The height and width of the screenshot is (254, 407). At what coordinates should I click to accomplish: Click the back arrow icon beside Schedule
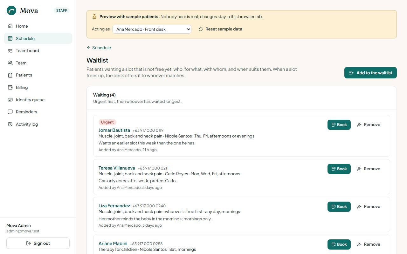(x=89, y=48)
